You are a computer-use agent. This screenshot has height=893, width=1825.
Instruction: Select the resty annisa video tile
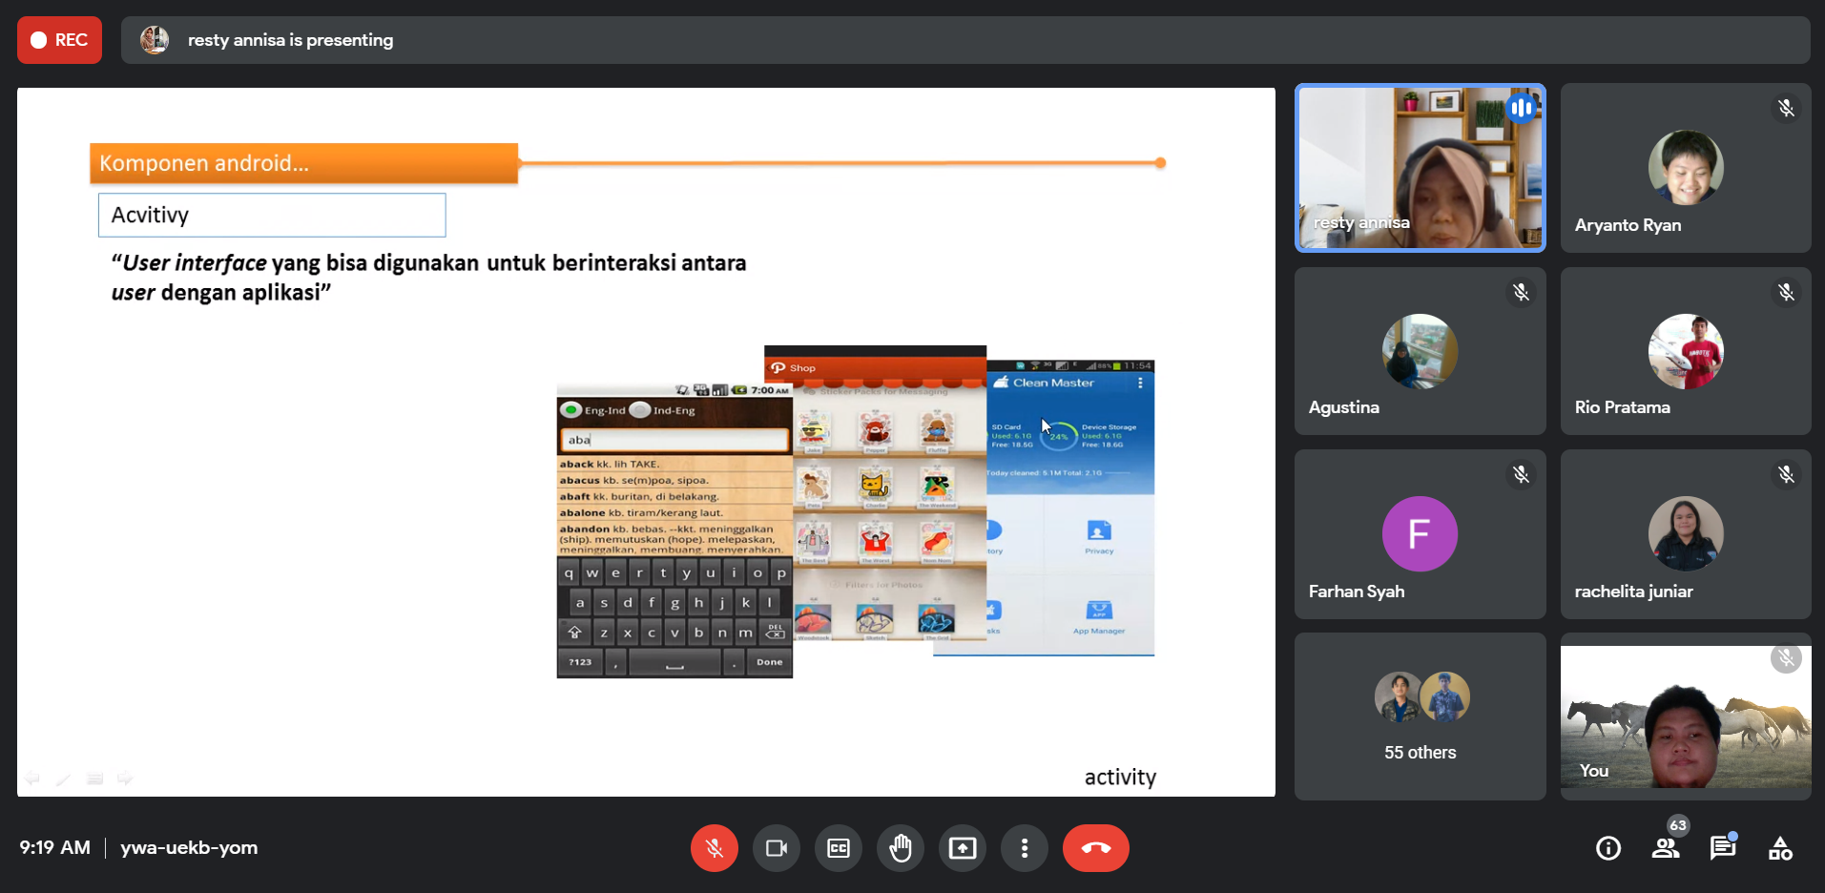coord(1420,168)
